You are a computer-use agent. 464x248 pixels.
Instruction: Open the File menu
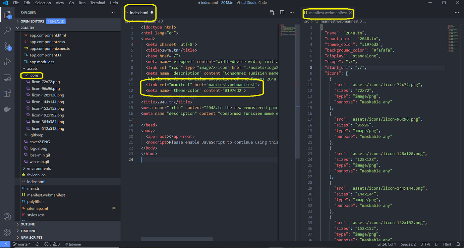[16, 3]
